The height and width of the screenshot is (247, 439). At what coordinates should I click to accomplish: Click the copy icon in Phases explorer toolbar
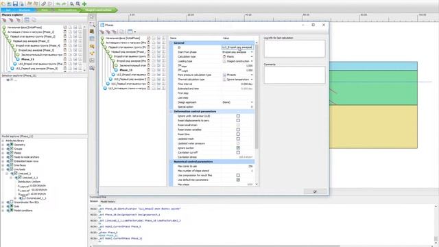(34, 20)
